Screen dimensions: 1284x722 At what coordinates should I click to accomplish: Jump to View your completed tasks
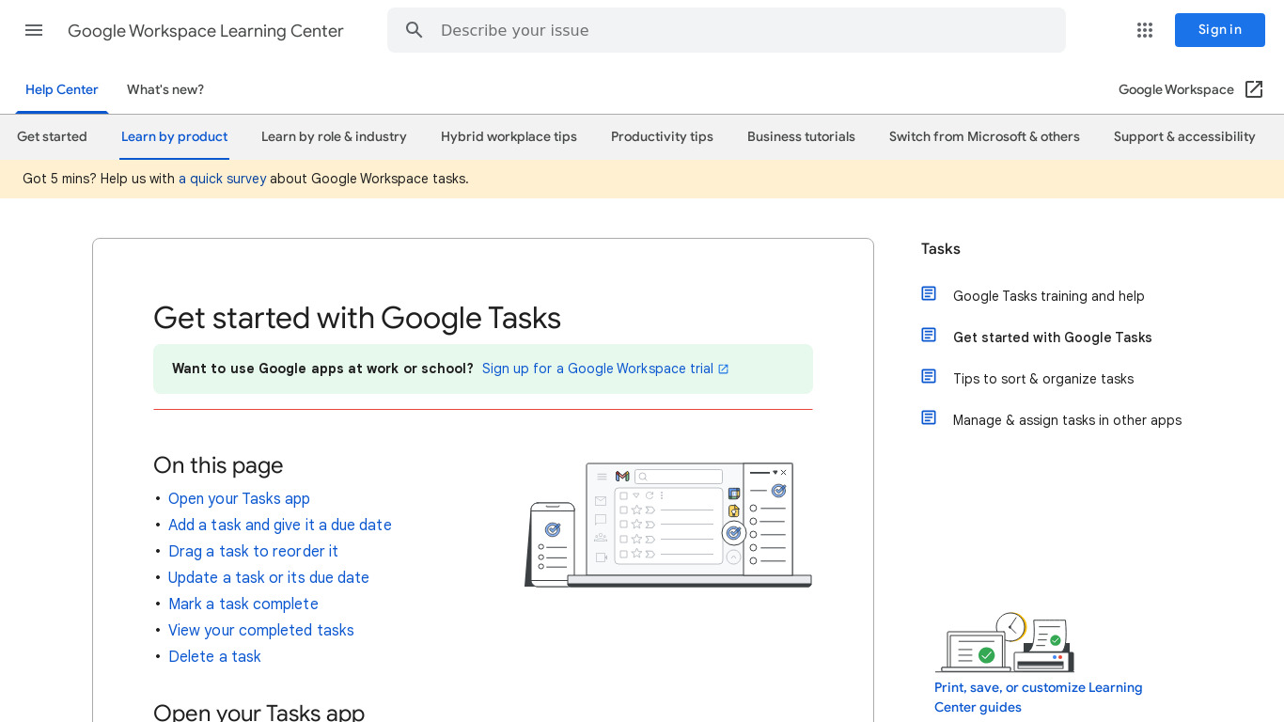(x=261, y=630)
